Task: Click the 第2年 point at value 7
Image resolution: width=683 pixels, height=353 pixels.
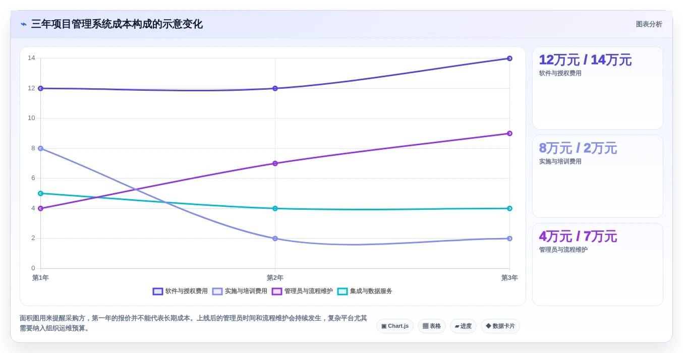Action: pos(275,163)
